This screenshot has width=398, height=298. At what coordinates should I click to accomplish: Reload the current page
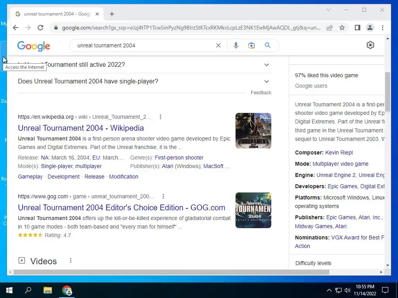pyautogui.click(x=40, y=28)
